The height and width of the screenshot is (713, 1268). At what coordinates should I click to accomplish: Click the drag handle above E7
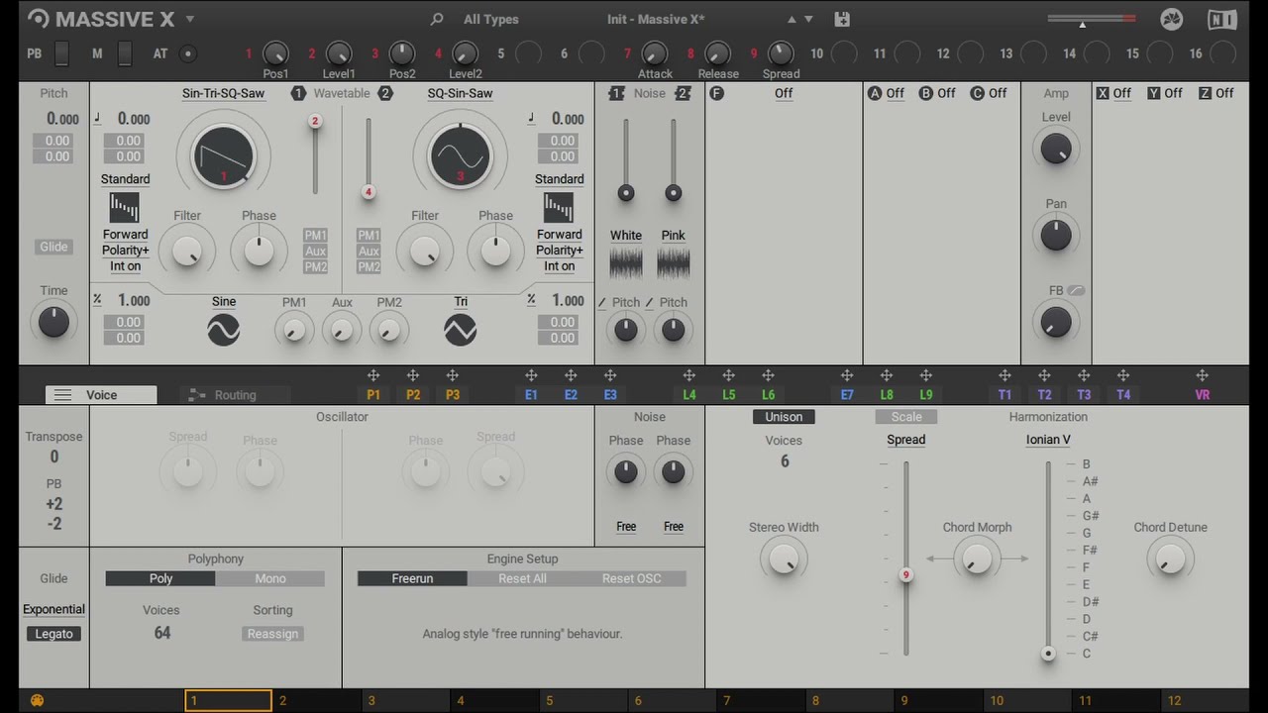pos(847,375)
